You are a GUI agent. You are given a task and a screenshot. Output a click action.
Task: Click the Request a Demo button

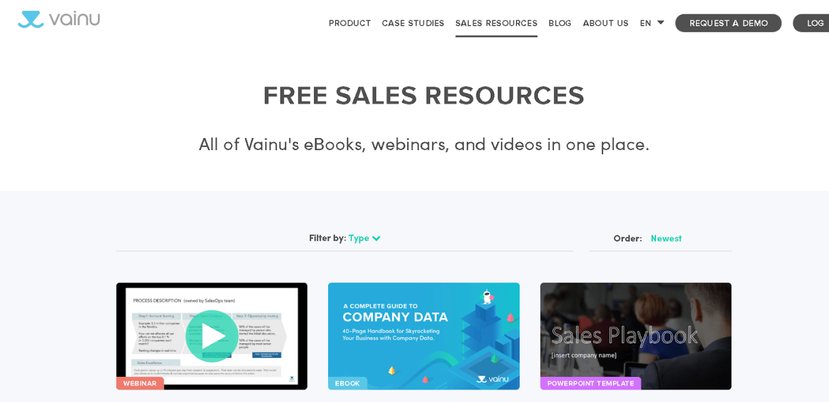point(728,23)
